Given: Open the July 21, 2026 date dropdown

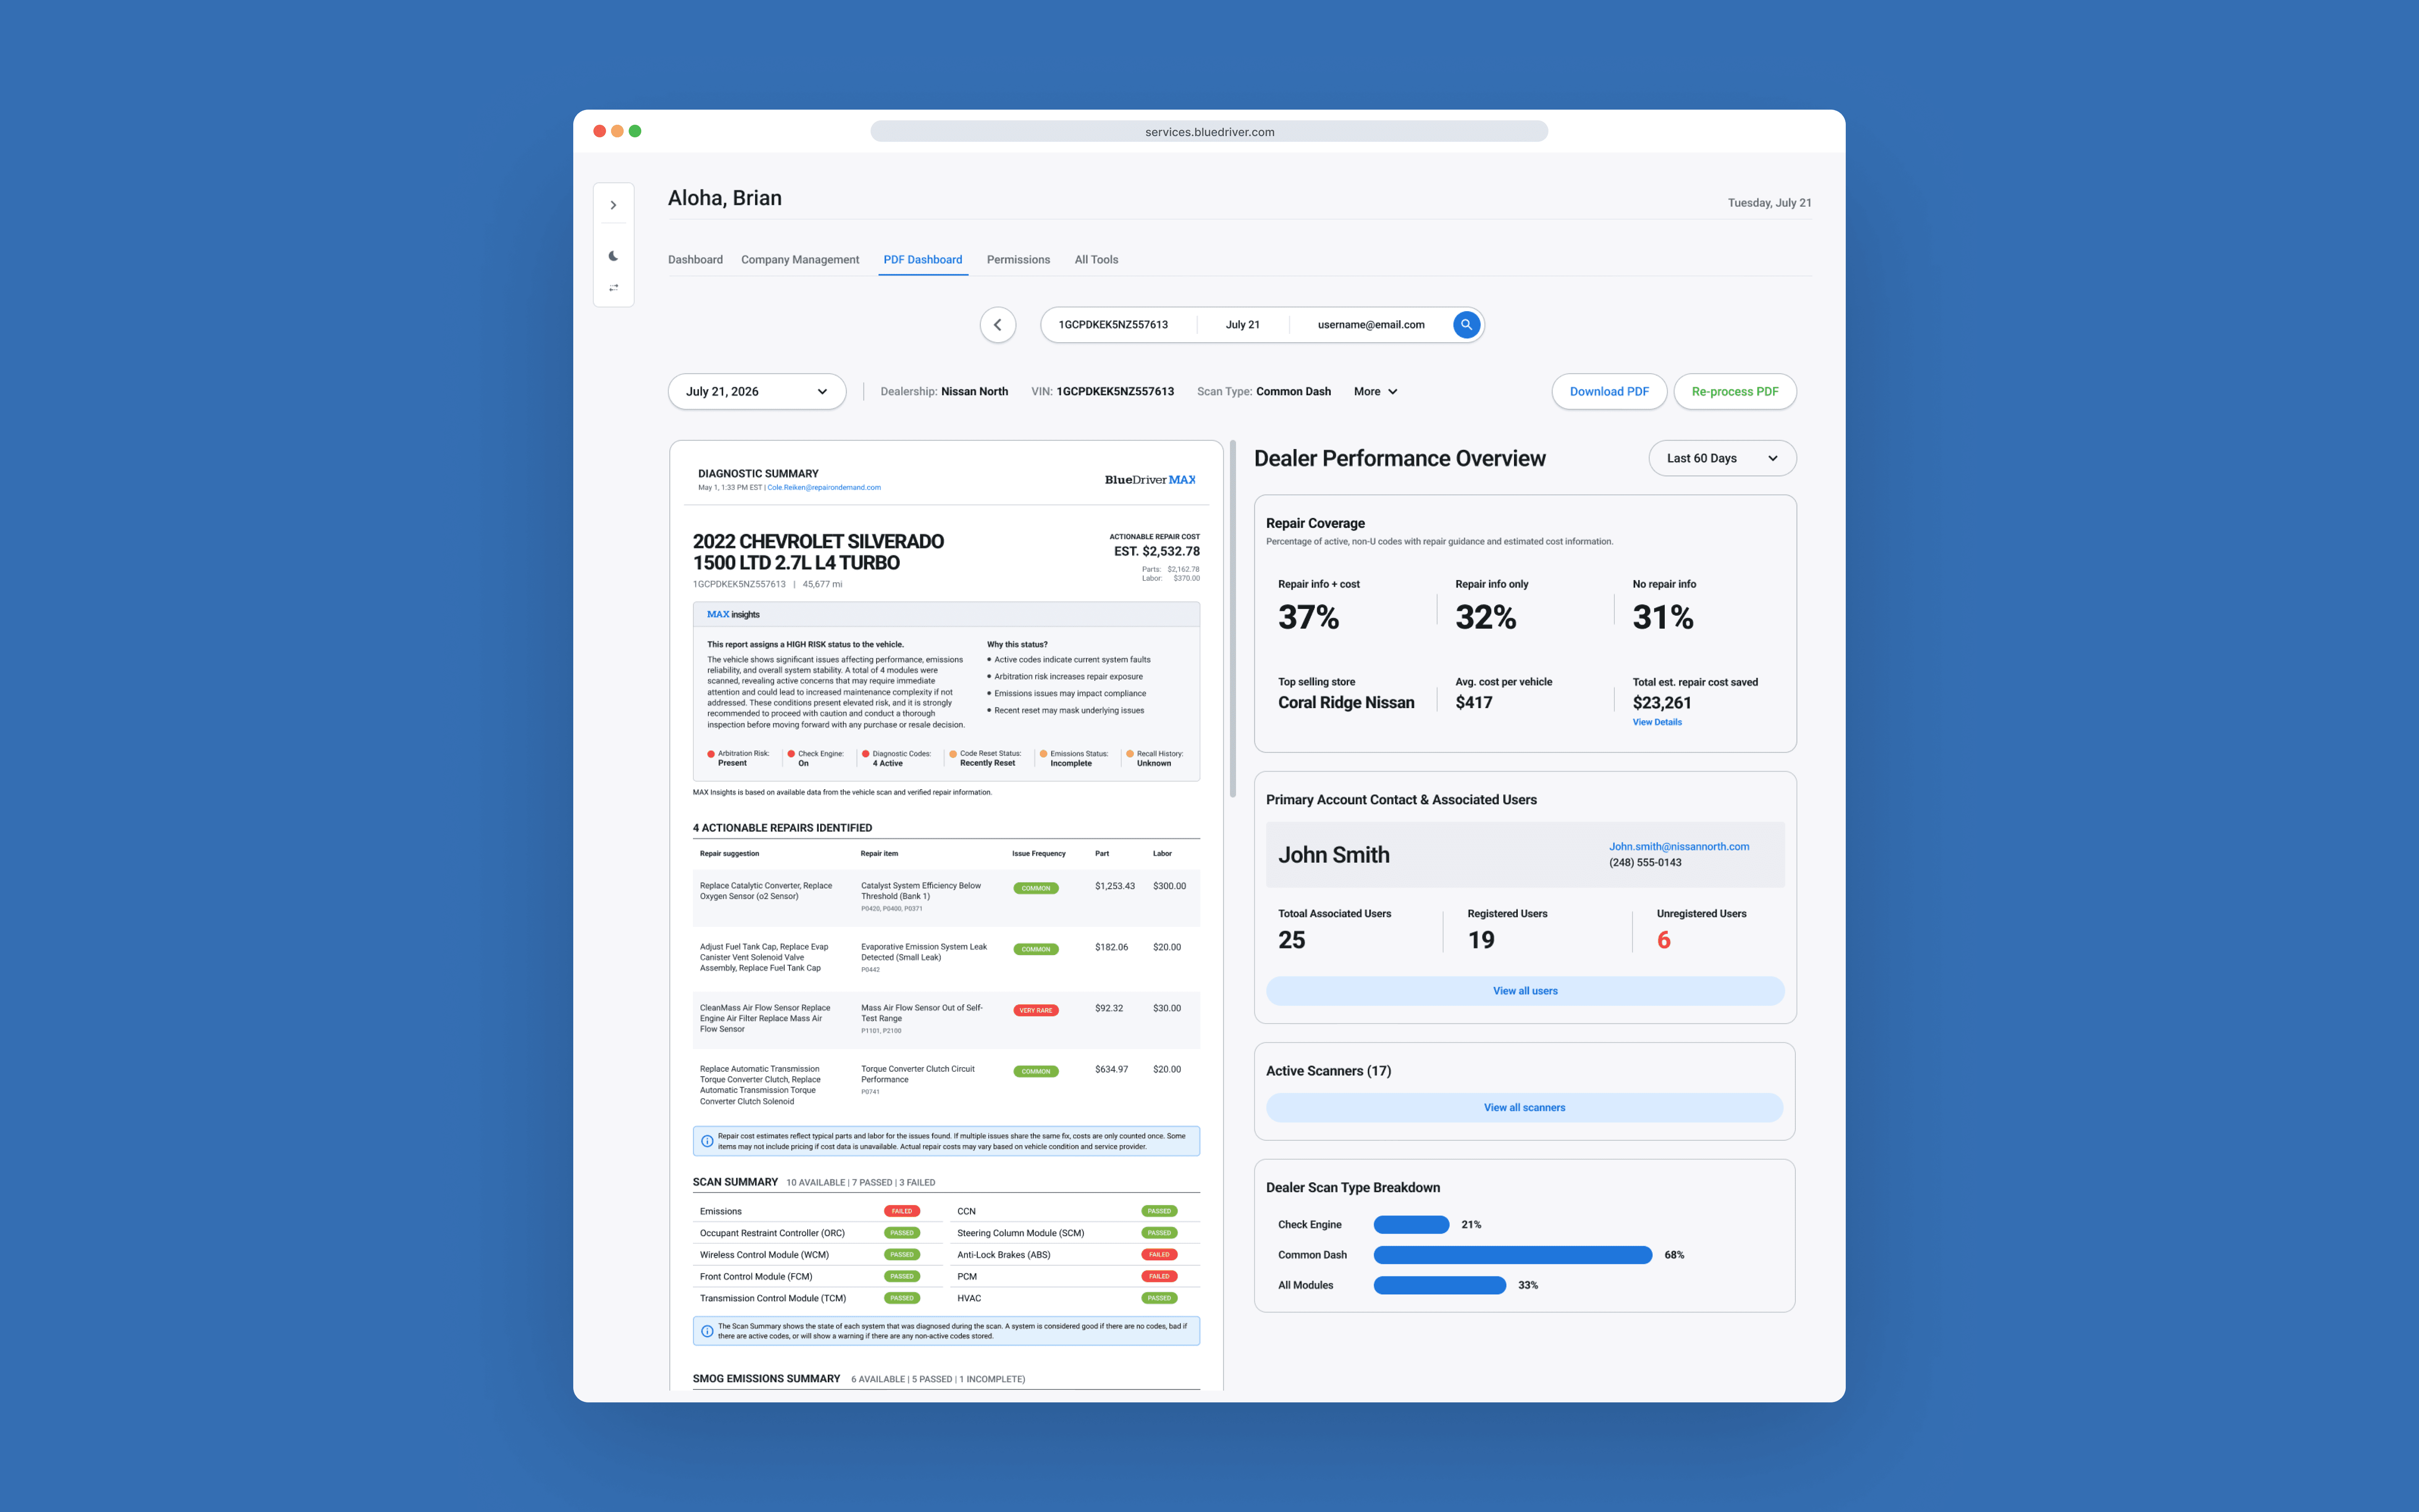Looking at the screenshot, I should coord(757,392).
